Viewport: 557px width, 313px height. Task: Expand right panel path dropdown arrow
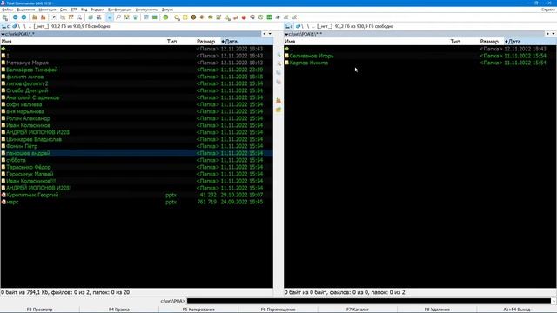coord(286,34)
